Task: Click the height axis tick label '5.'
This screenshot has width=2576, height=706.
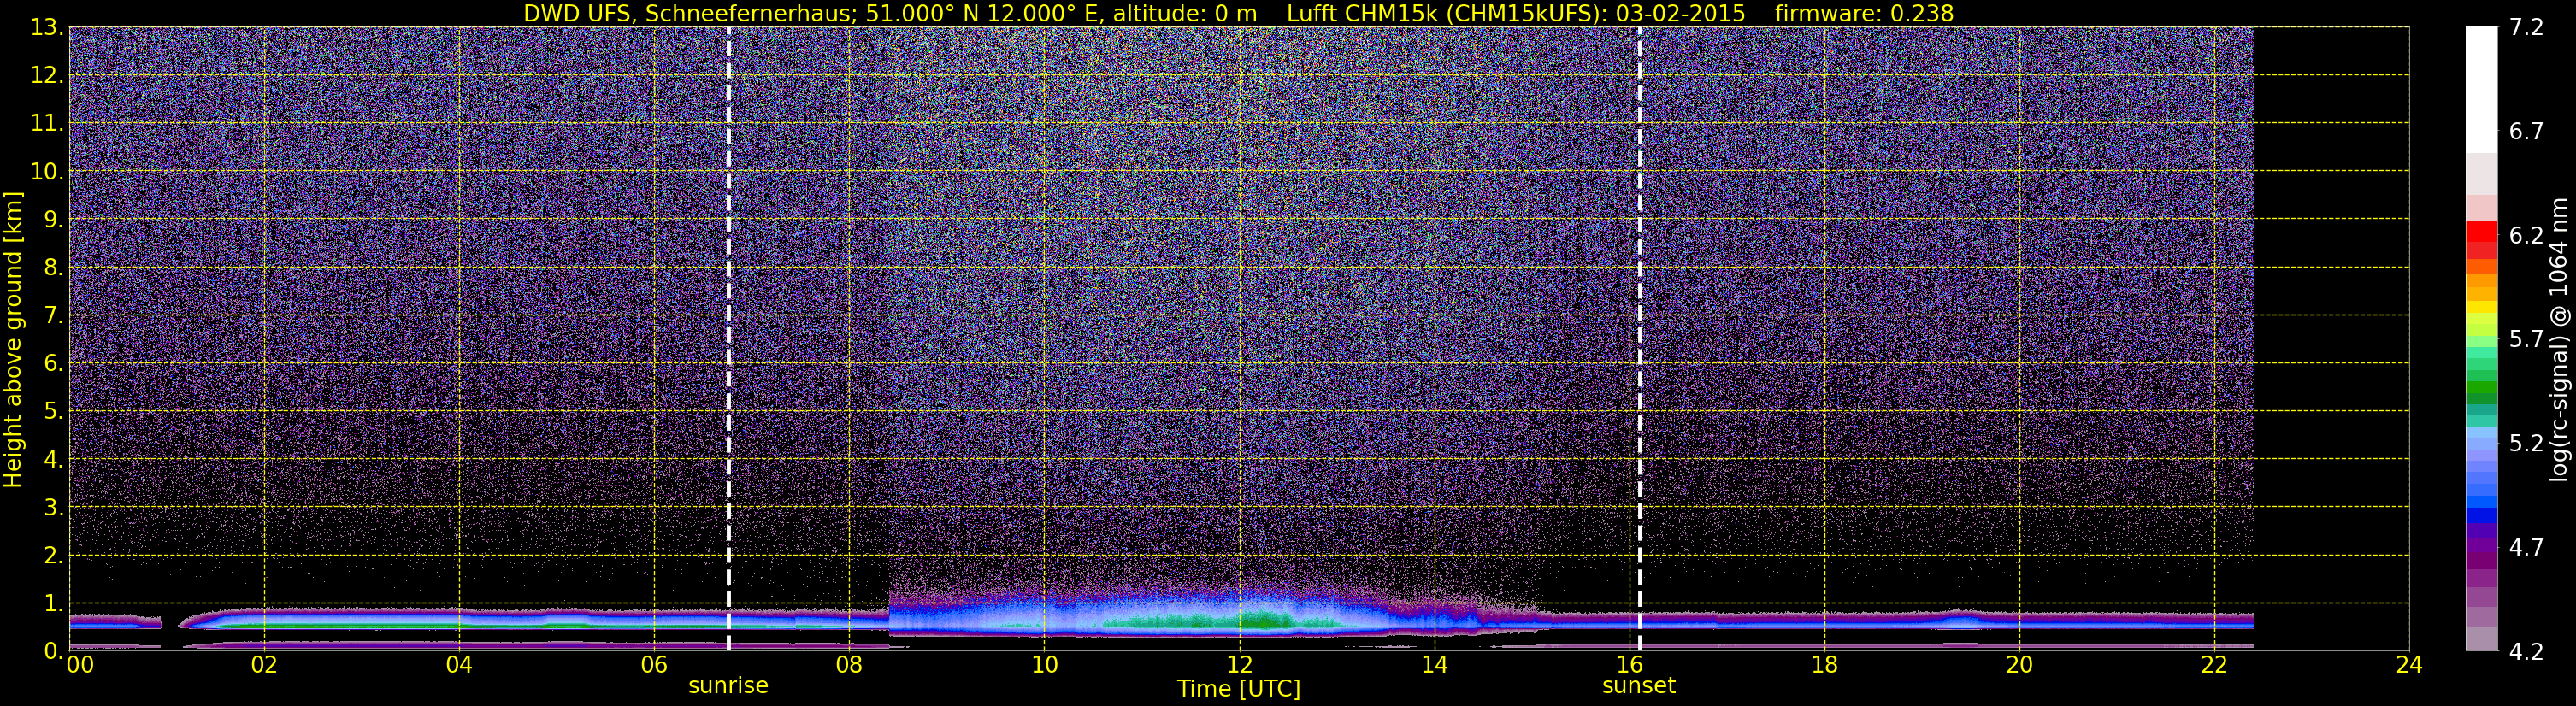Action: pyautogui.click(x=52, y=412)
